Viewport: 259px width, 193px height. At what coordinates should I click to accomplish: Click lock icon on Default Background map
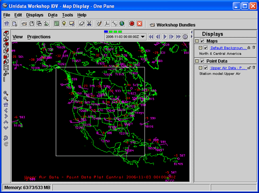point(248,48)
